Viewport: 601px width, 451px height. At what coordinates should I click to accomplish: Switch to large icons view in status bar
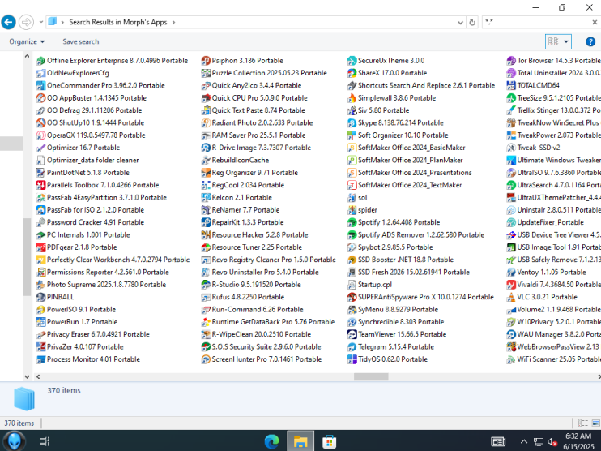click(595, 423)
